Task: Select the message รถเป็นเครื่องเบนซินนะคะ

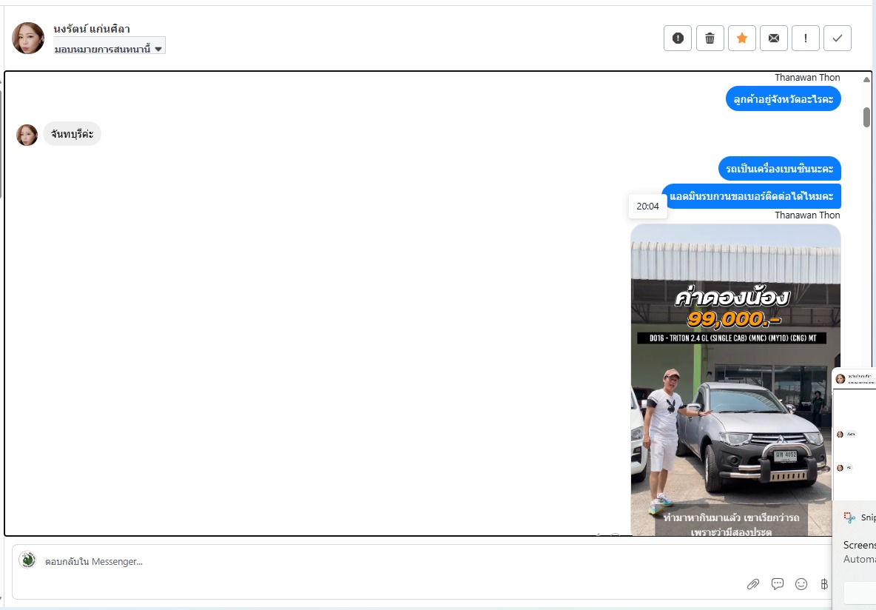Action: pyautogui.click(x=779, y=168)
